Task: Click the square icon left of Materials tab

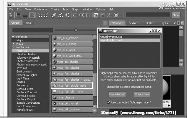Action: pyautogui.click(x=105, y=23)
